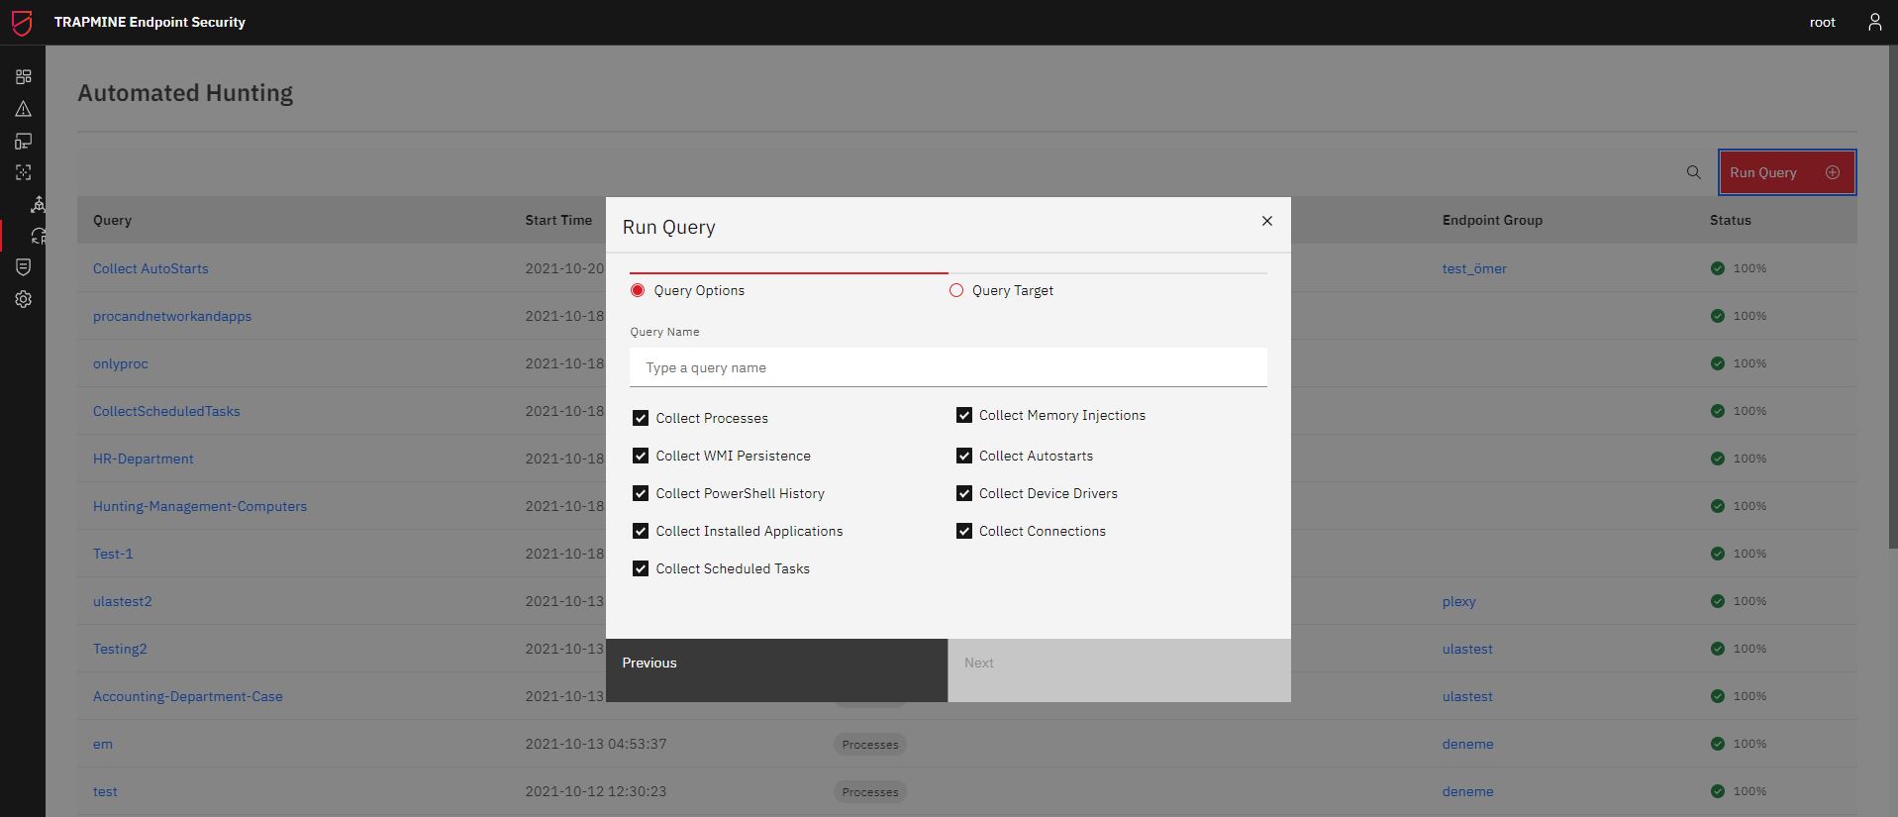Open the Accounting-Department-Case query

click(188, 696)
